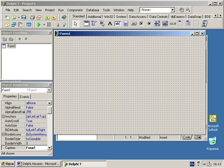Open the recent files dropdown arrow beside Open
This screenshot has height=168, width=224.
coord(19,17)
